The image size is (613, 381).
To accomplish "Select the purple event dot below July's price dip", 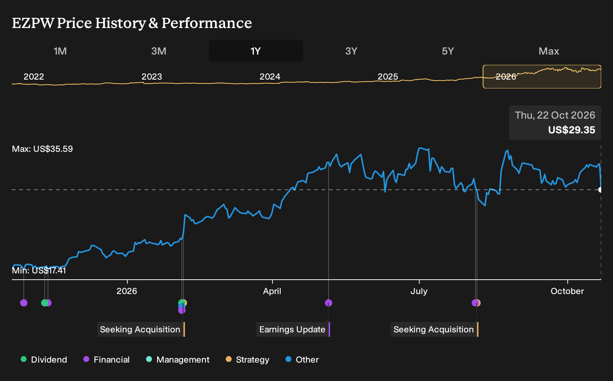I will (475, 303).
